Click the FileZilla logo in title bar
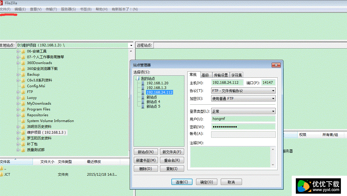This screenshot has height=196, width=347. [1, 3]
